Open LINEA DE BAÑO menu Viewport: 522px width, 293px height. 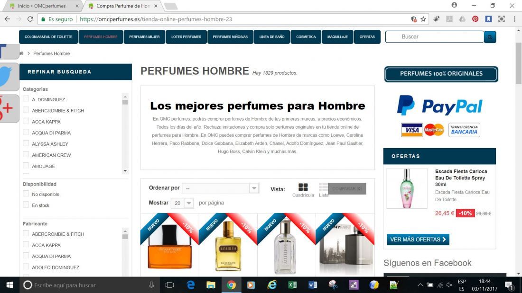click(x=271, y=37)
